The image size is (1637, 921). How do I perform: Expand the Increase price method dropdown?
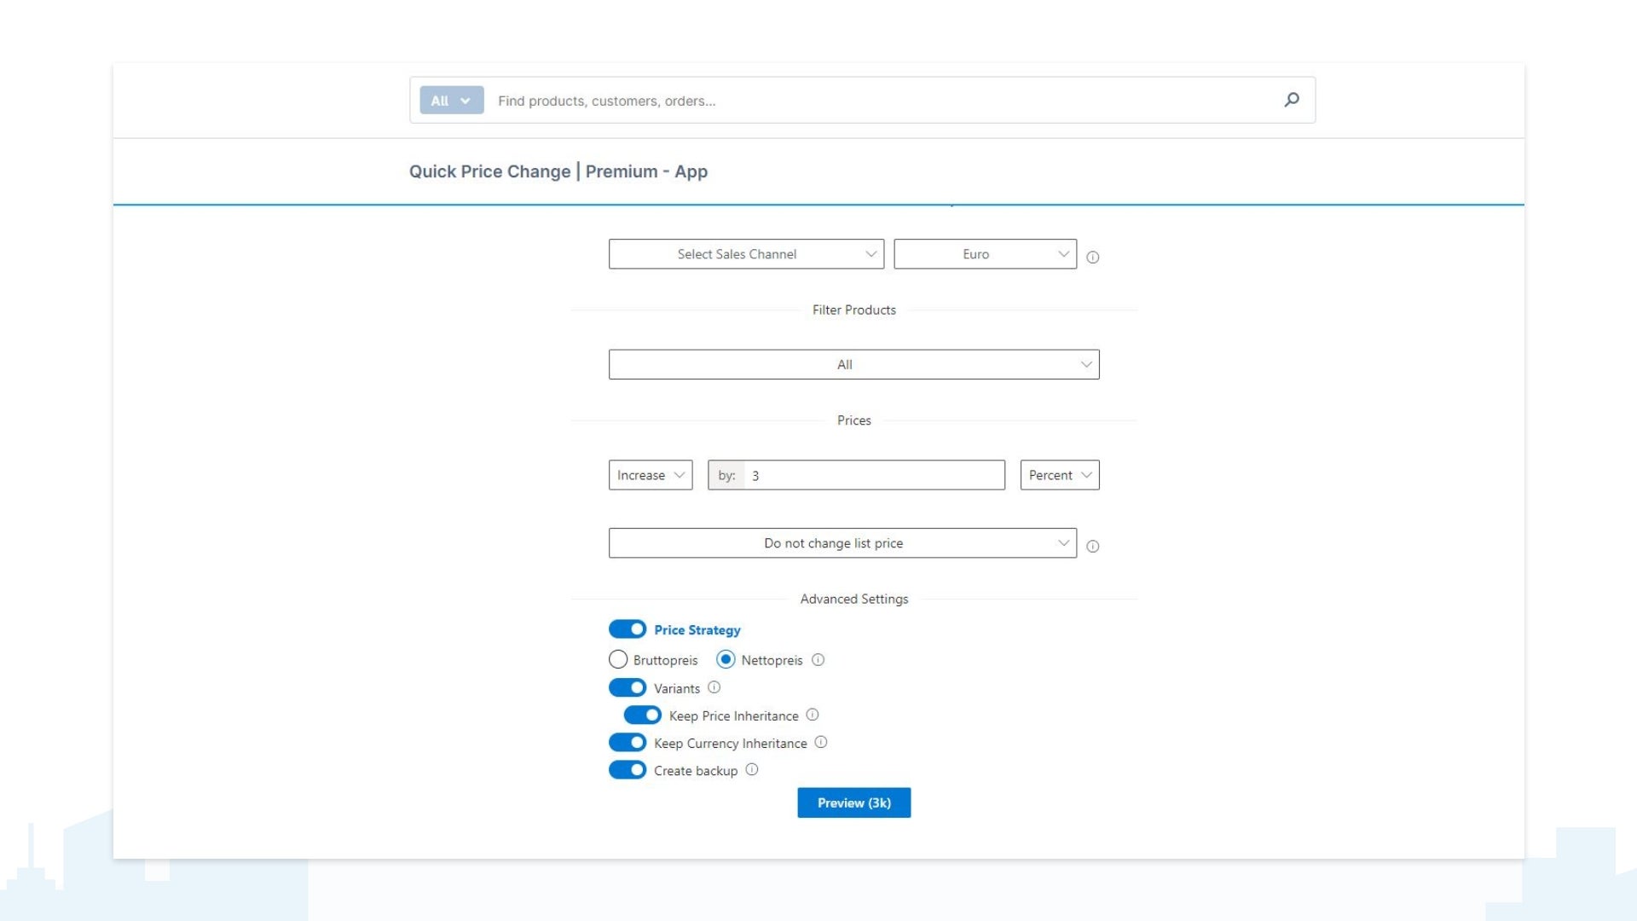[x=650, y=473]
